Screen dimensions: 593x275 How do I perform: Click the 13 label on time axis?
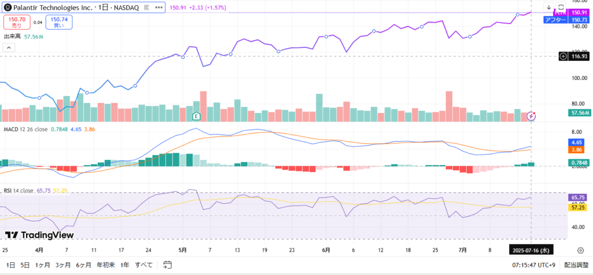pos(237,250)
